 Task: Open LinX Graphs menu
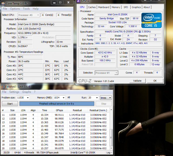(x=26, y=92)
